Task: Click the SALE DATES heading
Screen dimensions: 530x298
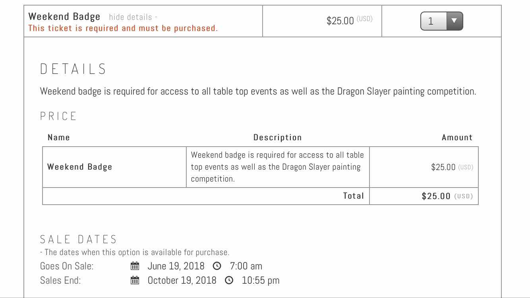Action: click(79, 239)
